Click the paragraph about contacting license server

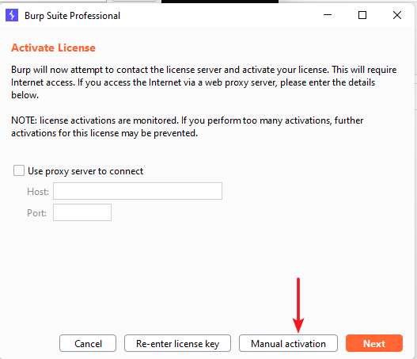(x=203, y=82)
